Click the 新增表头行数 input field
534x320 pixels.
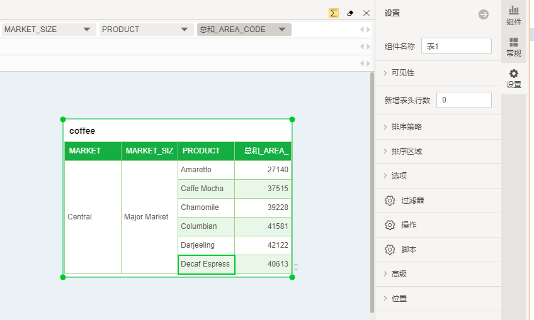click(x=463, y=100)
